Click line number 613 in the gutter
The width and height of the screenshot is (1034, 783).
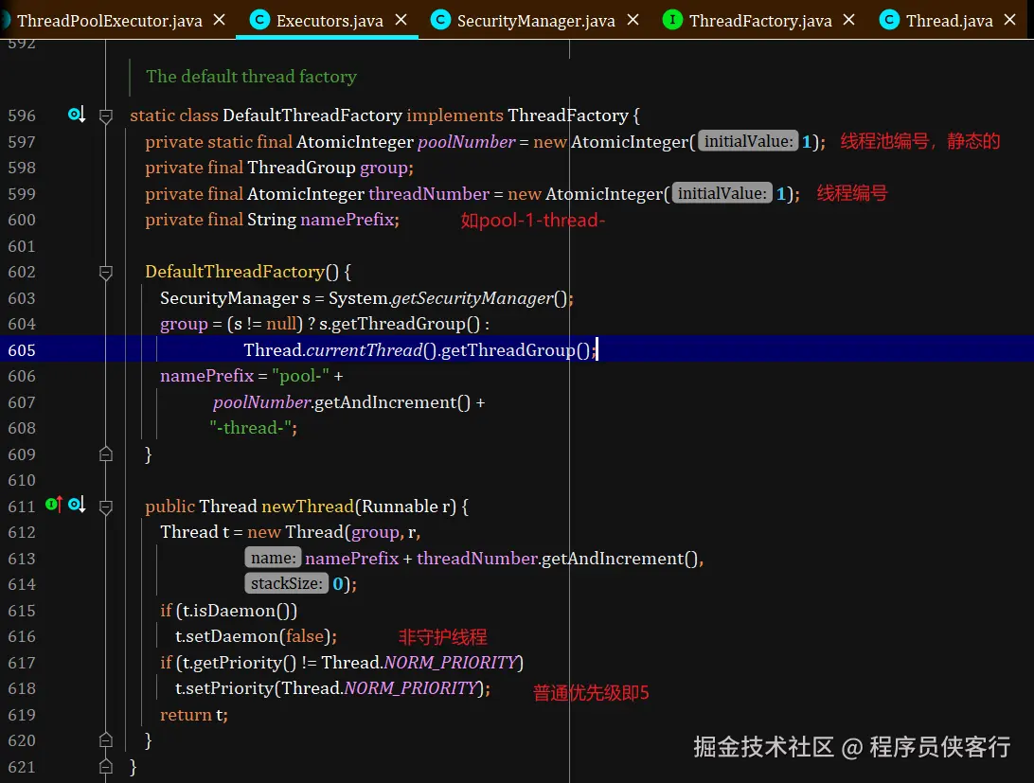(22, 559)
